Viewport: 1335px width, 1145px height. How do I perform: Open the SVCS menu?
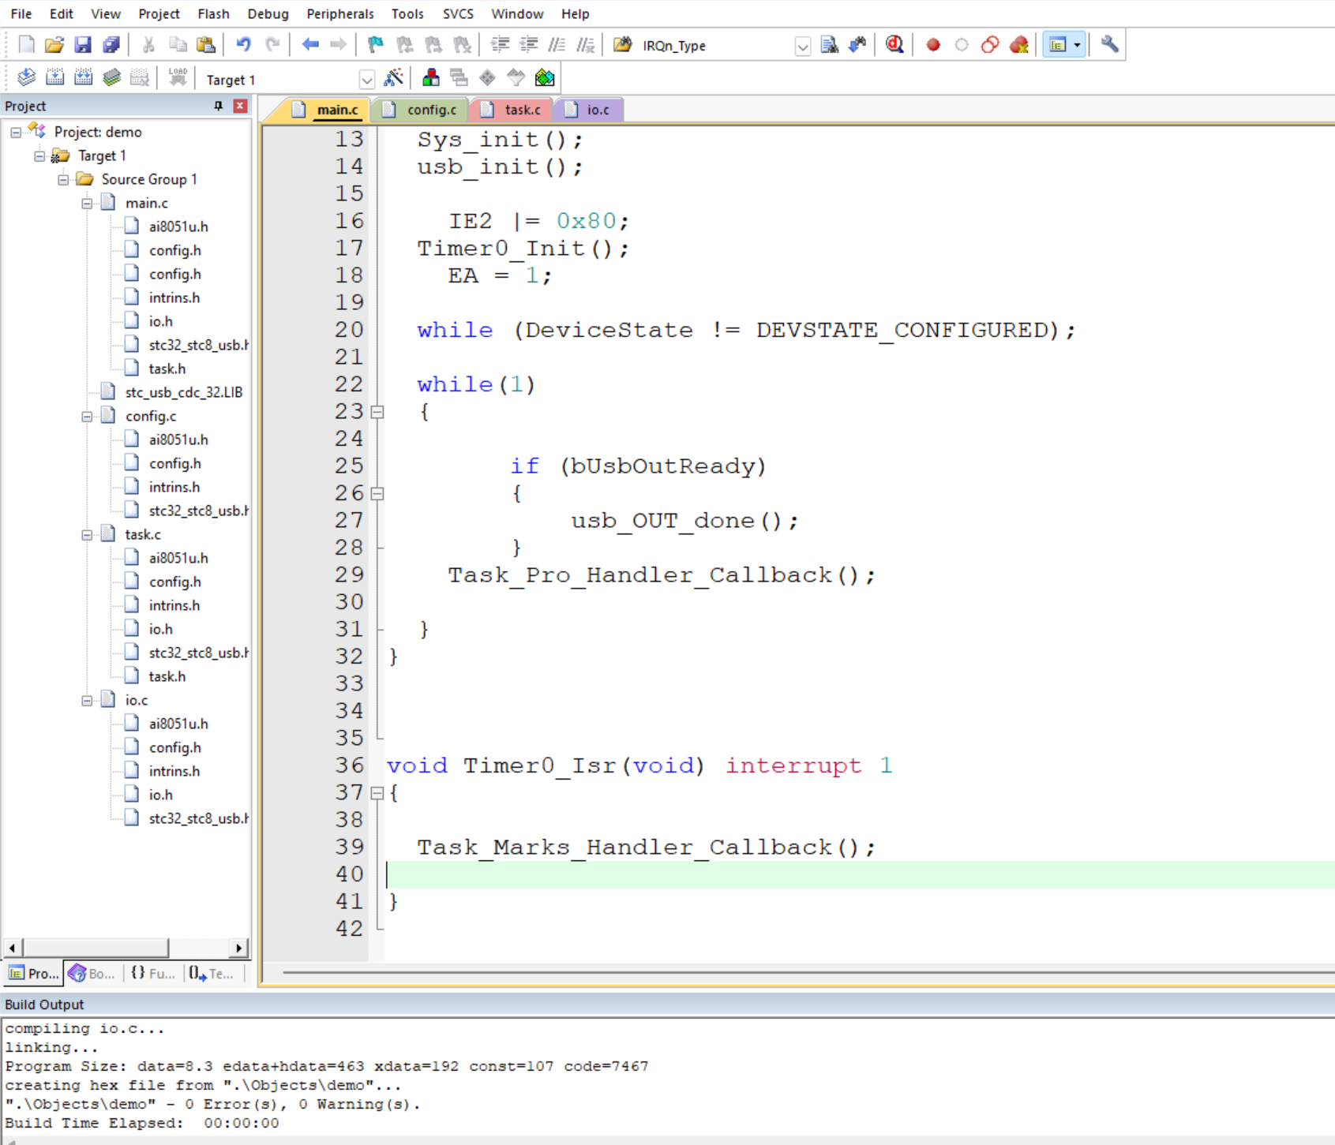[458, 13]
